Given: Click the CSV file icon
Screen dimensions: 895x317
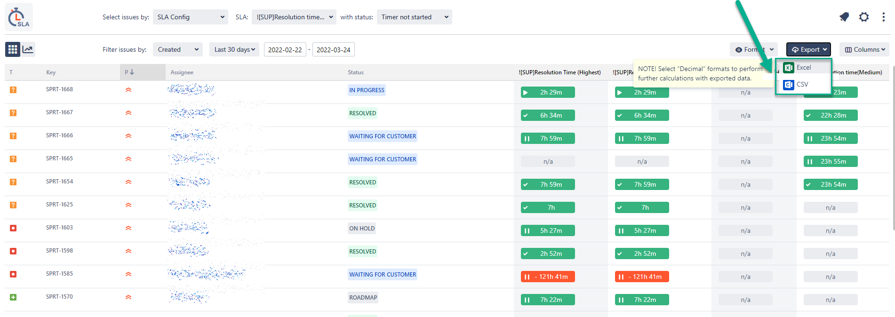Looking at the screenshot, I should (789, 85).
